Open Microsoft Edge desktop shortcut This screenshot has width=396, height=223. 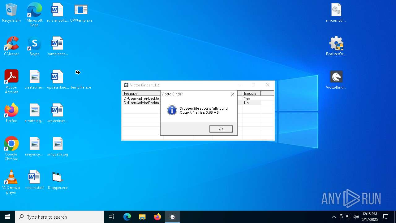click(34, 15)
